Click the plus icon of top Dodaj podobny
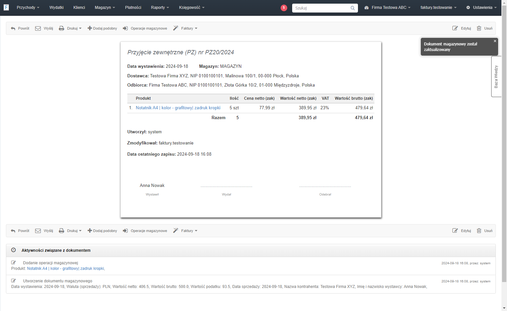 click(x=89, y=28)
